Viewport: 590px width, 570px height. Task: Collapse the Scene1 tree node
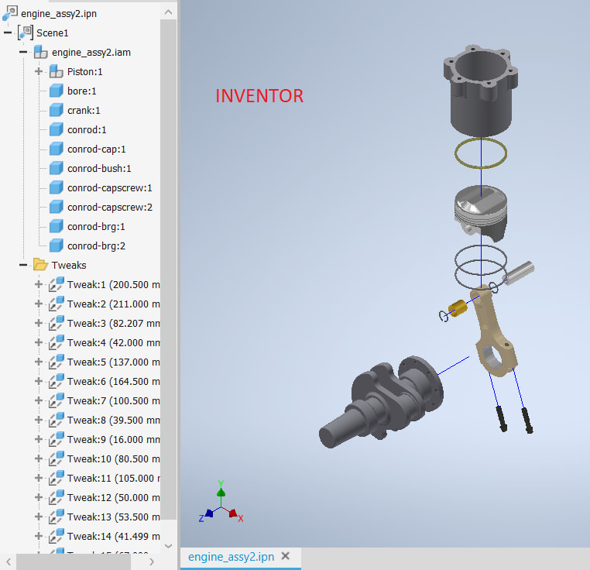[8, 33]
